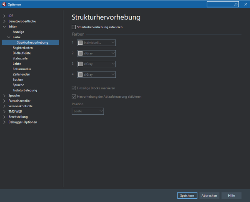Toggle Einzeilige Blöcke markieren checkbox

coord(74,88)
